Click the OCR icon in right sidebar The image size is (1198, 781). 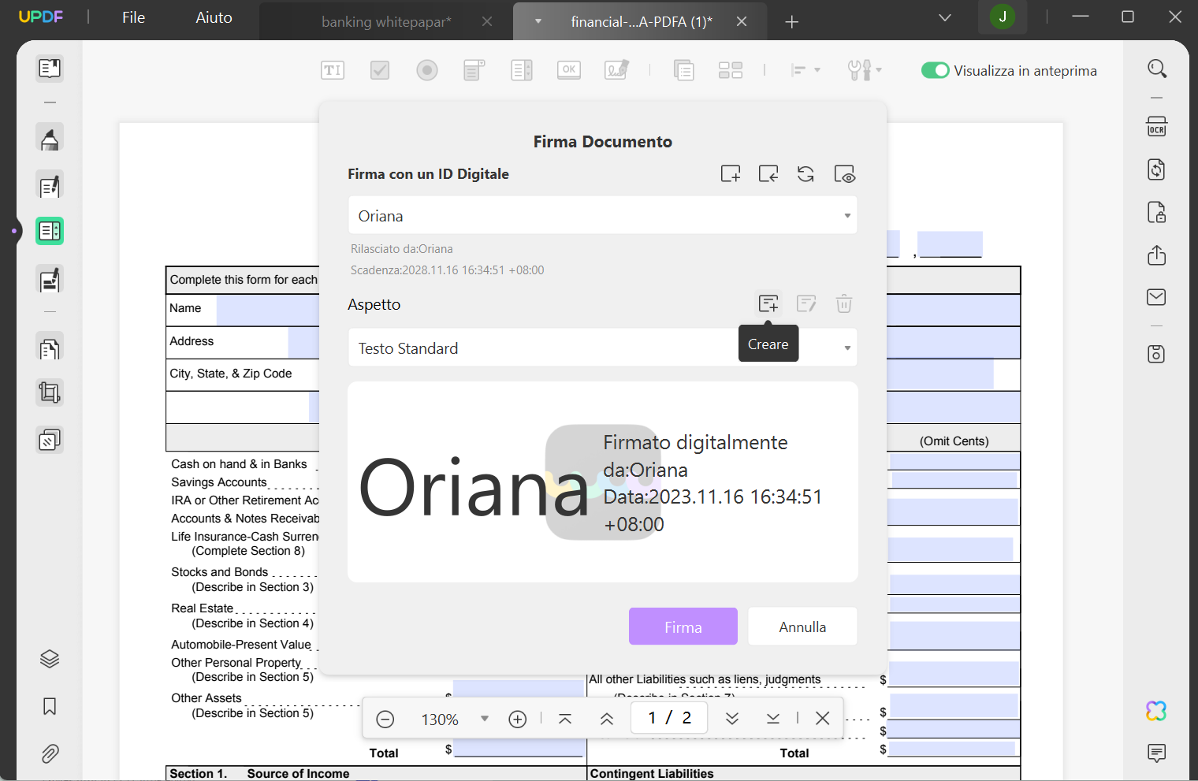point(1156,128)
